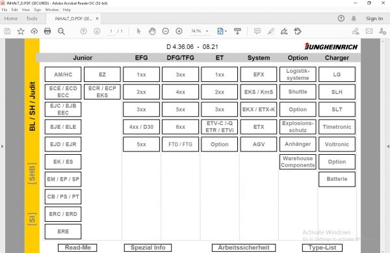Viewport: 390px width, 253px height.
Task: Switch to the Home tab
Action: coord(10,18)
